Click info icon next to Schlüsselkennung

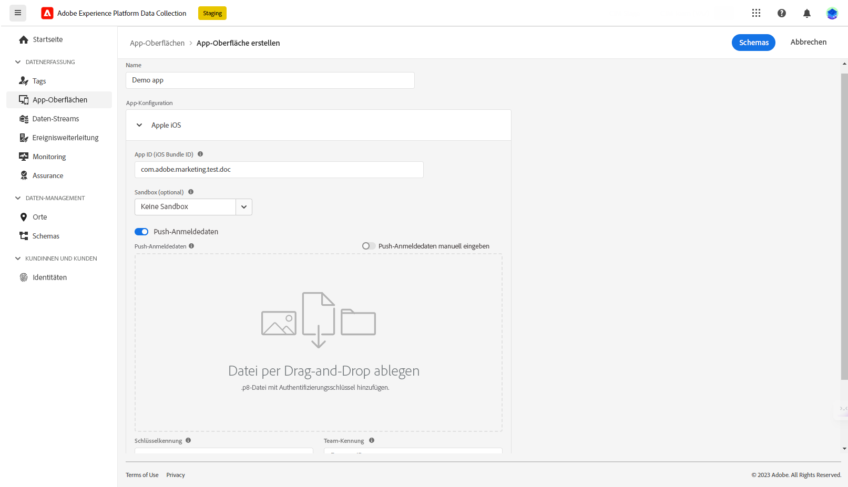(188, 441)
